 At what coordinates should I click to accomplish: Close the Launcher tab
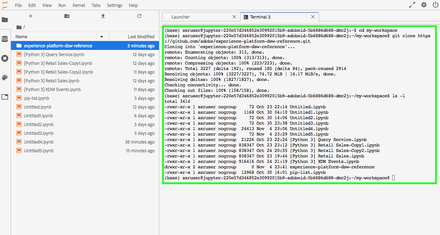coord(234,17)
